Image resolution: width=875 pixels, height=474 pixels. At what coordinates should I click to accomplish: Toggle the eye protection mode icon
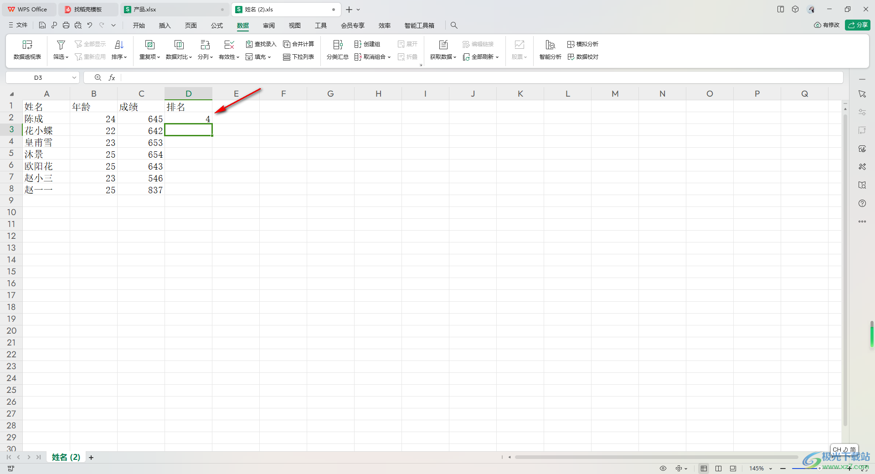pos(663,468)
